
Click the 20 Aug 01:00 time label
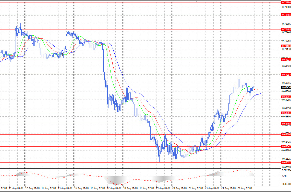pyautogui.click(x=179, y=188)
